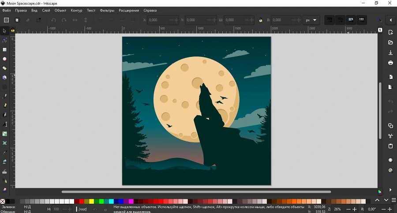The image size is (397, 213).
Task: Toggle move patterns with objects option
Action: coord(362,20)
